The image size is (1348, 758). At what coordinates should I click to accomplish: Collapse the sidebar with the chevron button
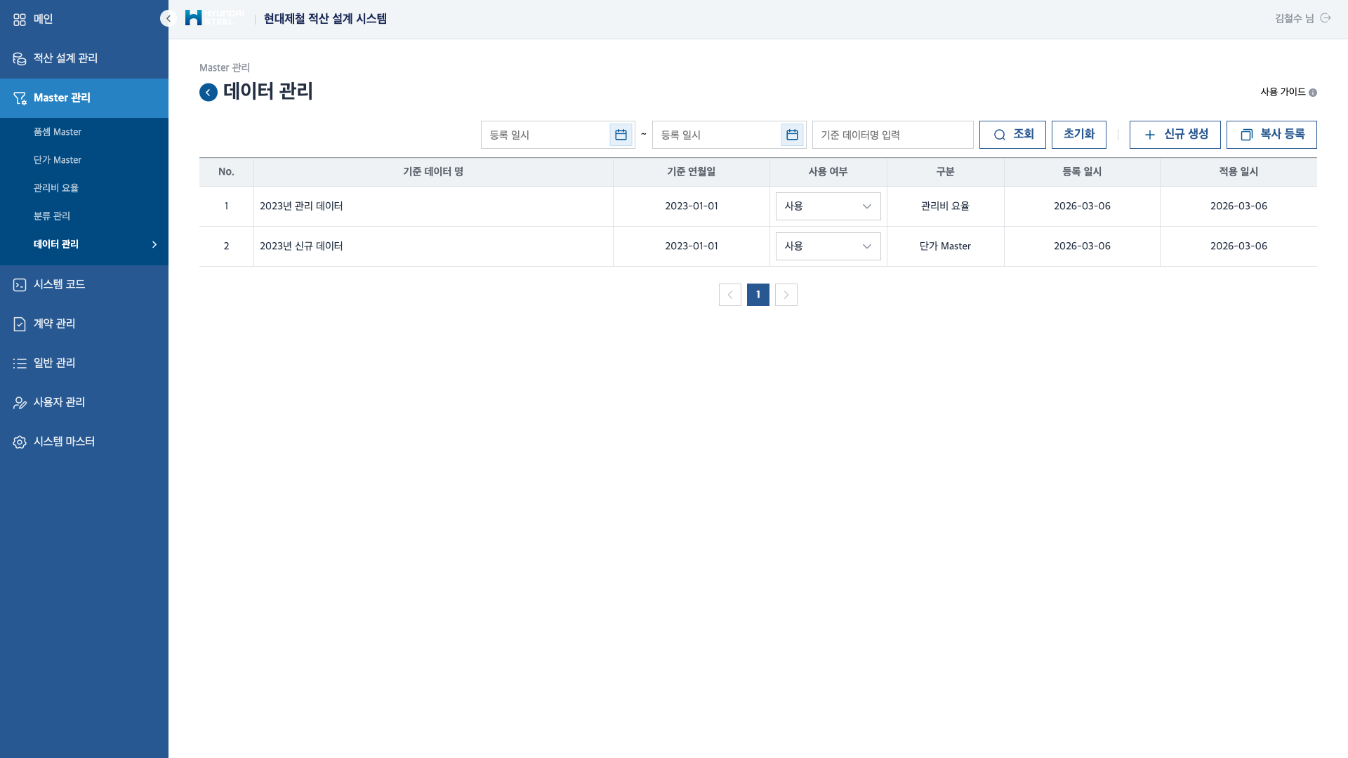click(x=168, y=19)
